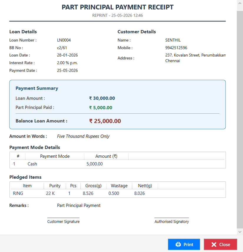
Task: Click payment date 25-05-2026 value
Action: [x=67, y=70]
